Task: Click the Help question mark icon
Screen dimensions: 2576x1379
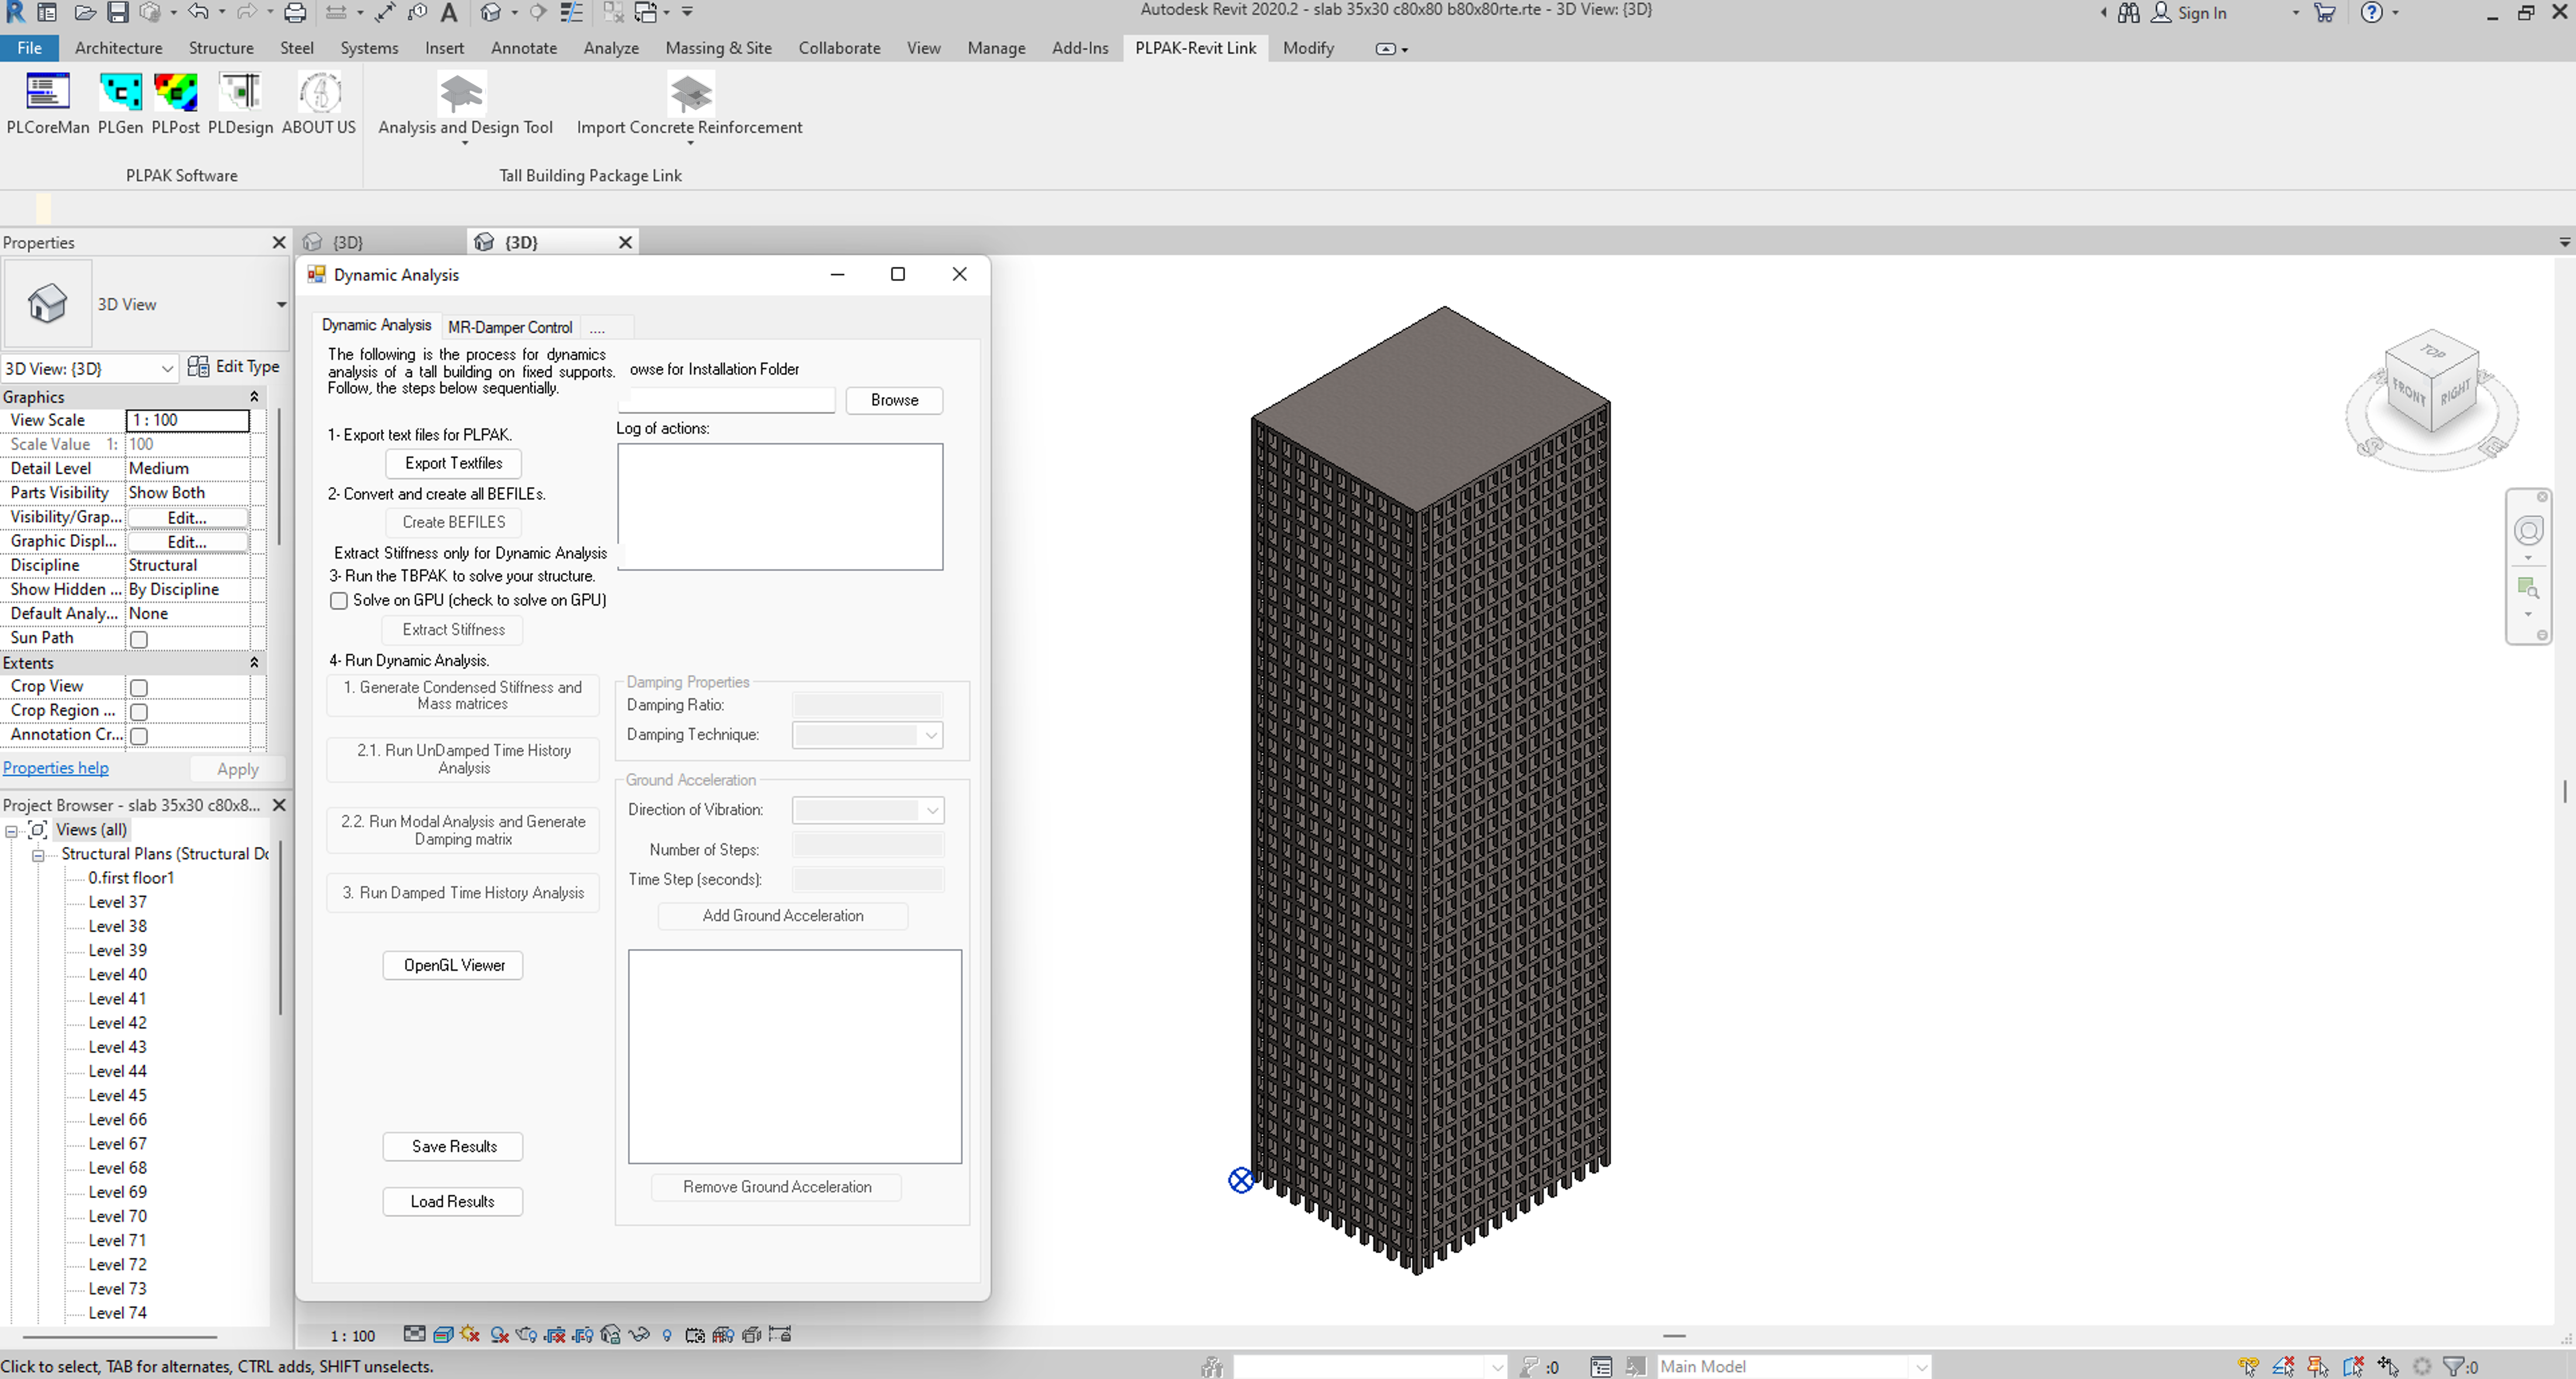Action: pyautogui.click(x=2371, y=13)
